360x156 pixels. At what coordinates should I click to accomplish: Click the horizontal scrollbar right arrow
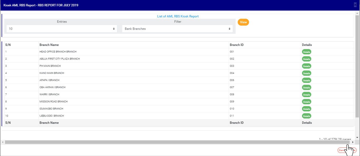click(x=353, y=142)
